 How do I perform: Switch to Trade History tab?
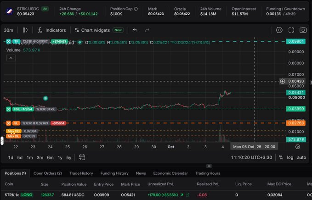[x=81, y=173]
